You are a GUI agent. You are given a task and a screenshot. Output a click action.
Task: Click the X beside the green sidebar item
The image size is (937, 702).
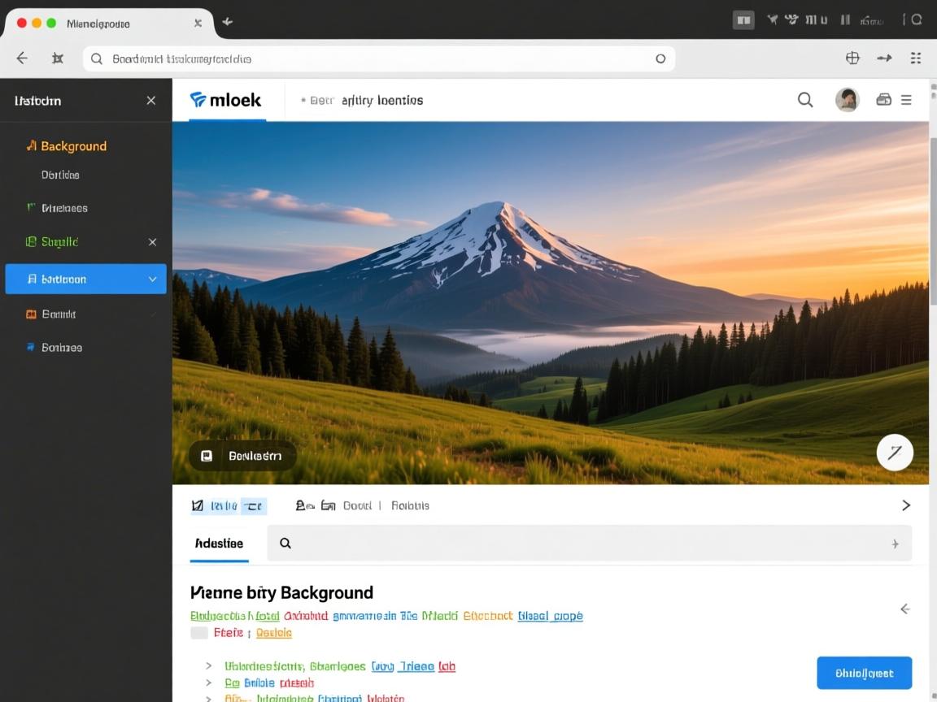(x=152, y=242)
